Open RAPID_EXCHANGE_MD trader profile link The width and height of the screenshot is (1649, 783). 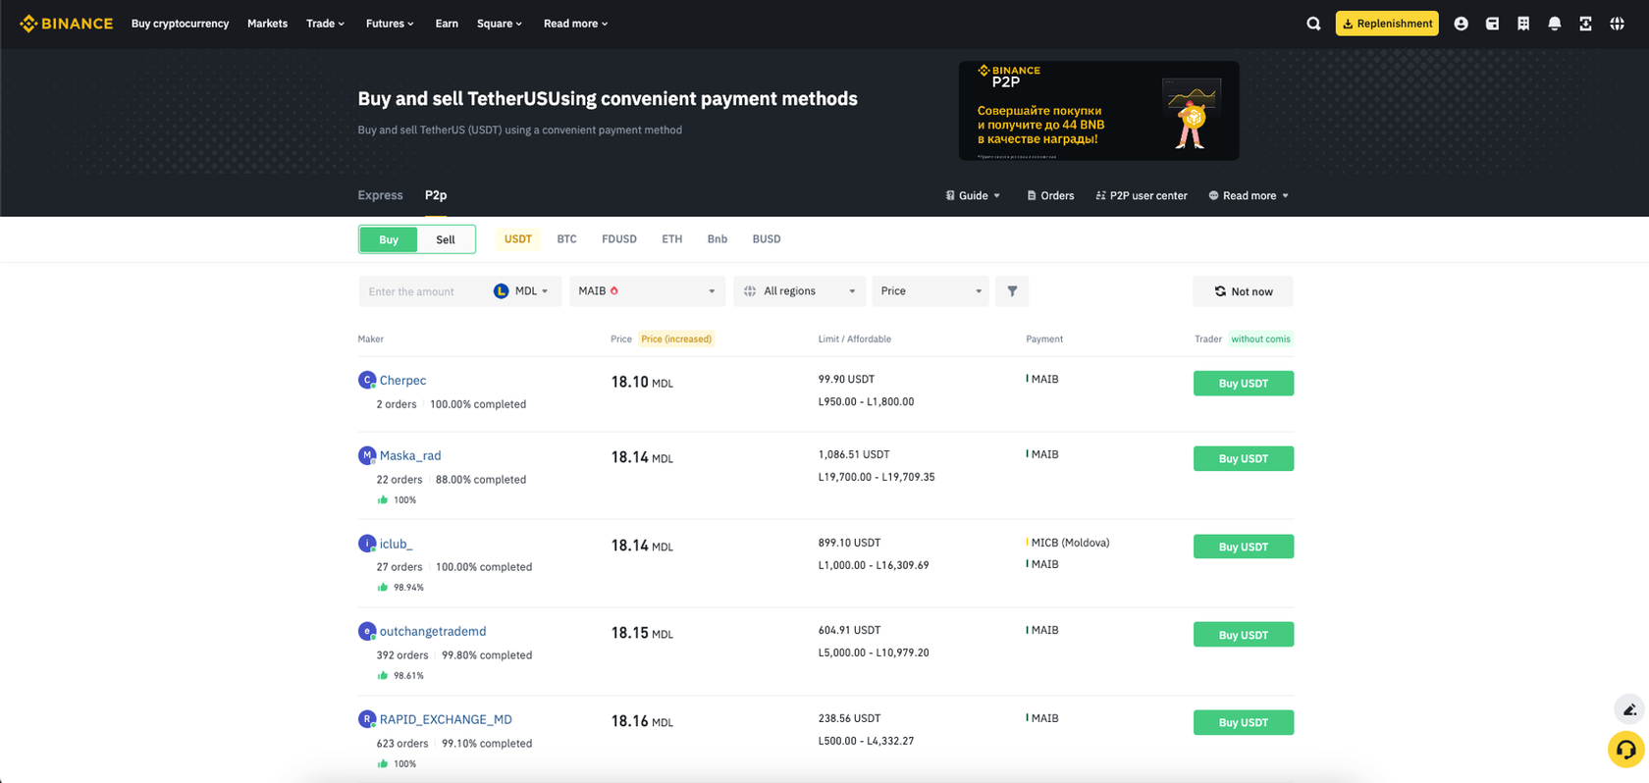[x=446, y=720]
